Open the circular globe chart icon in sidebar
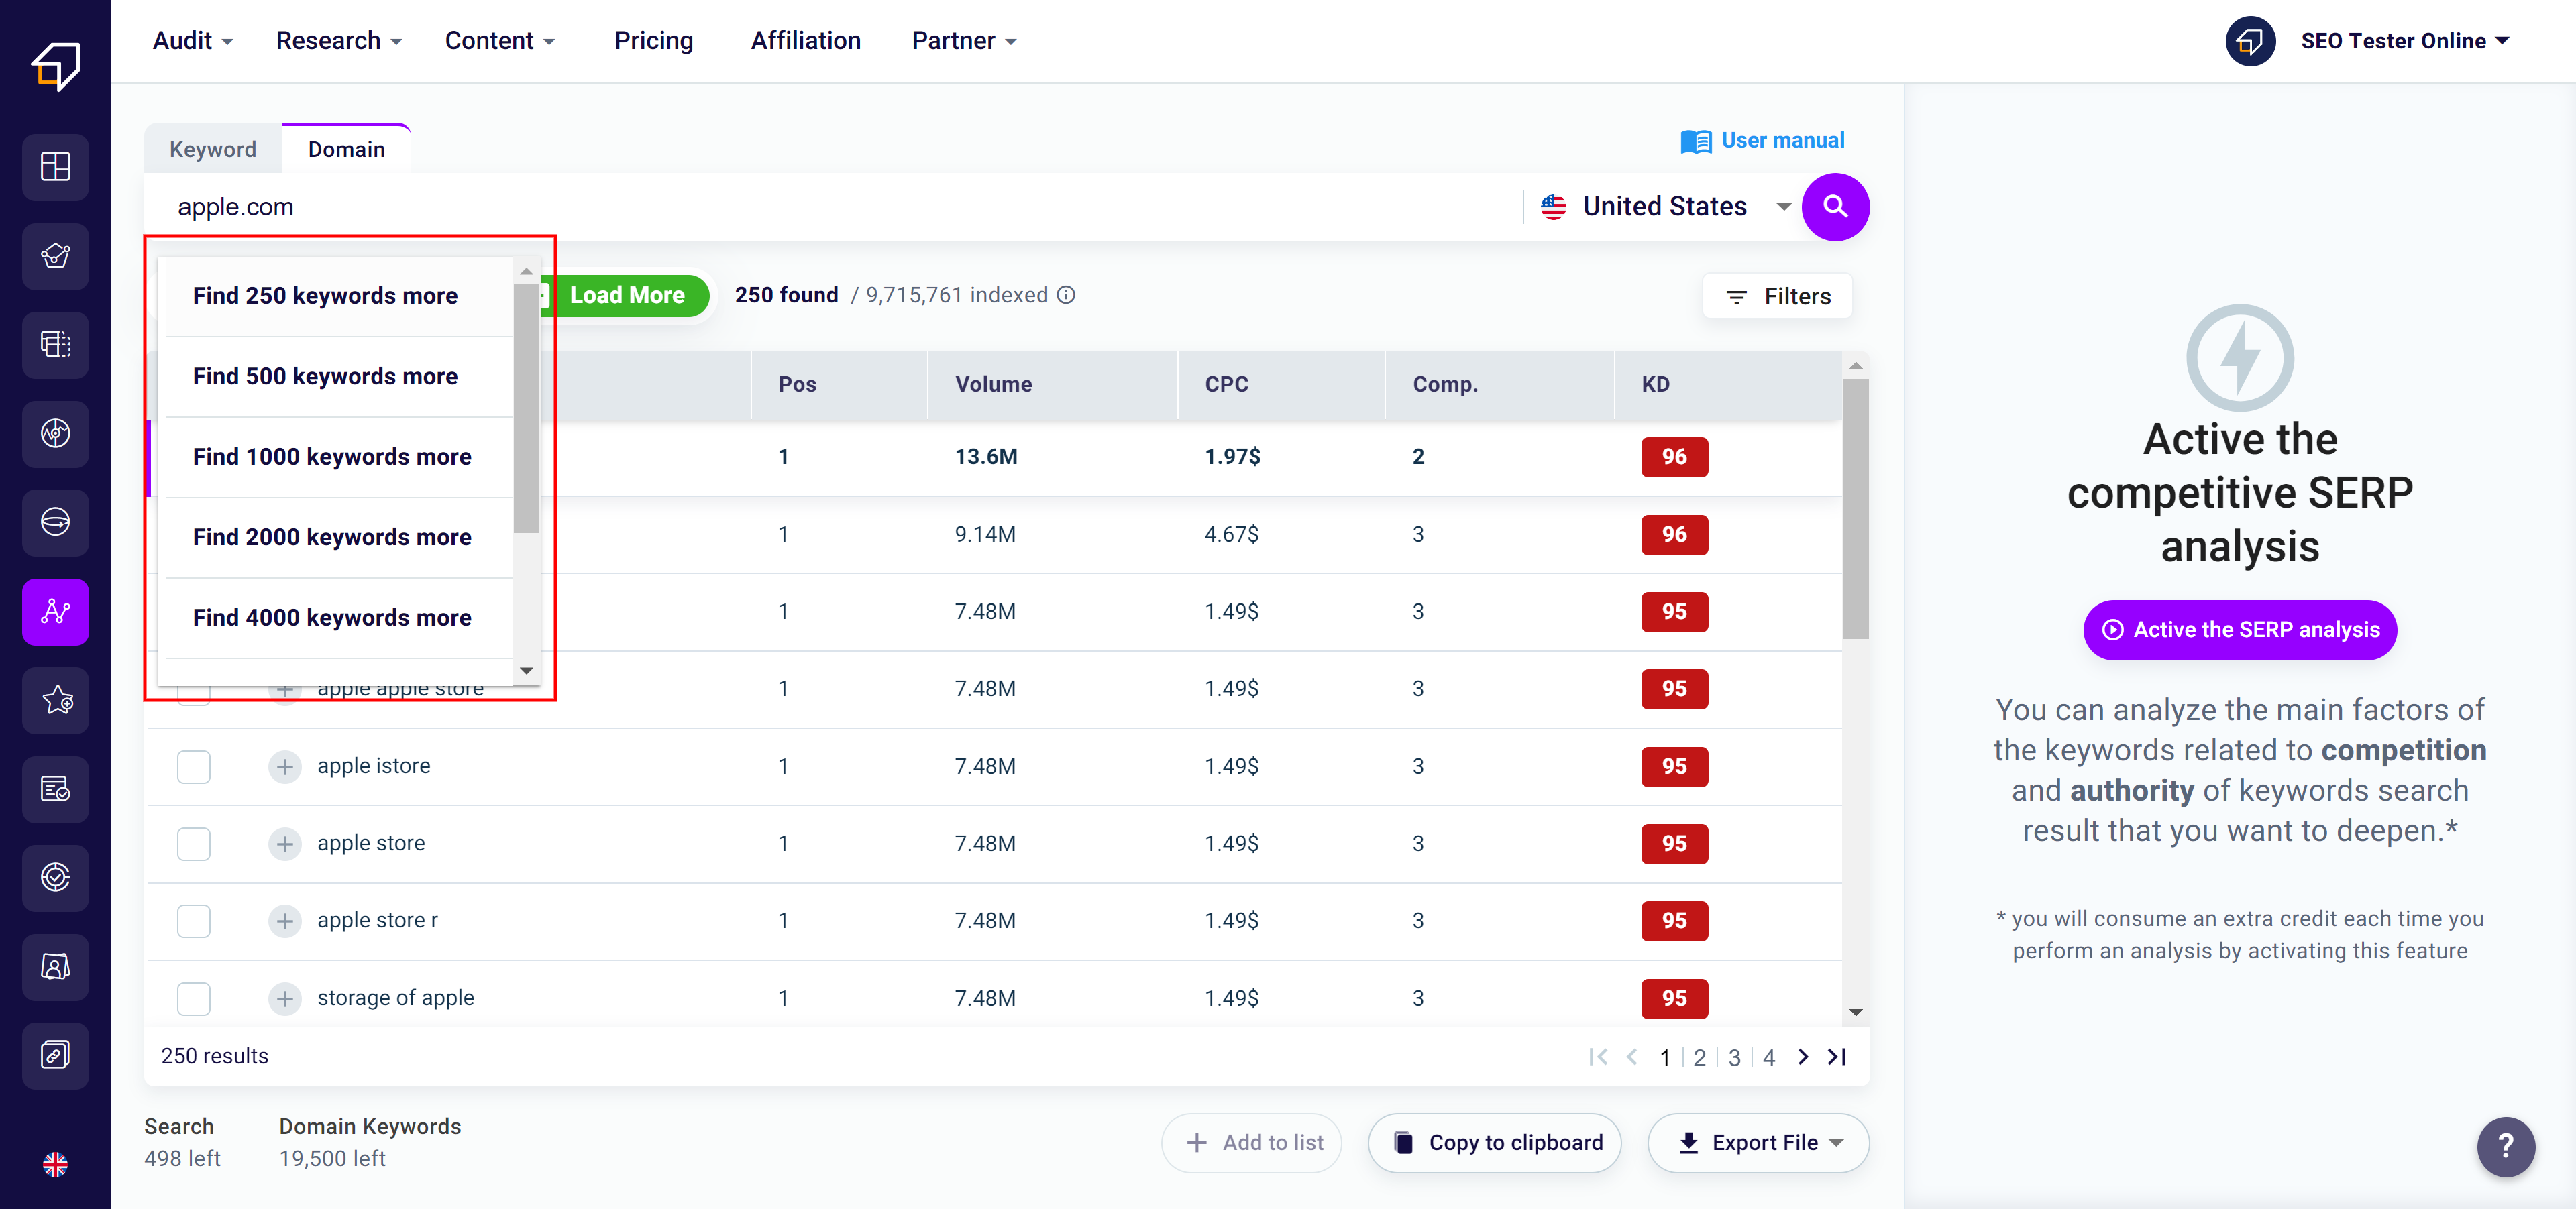This screenshot has height=1209, width=2576. 55,434
